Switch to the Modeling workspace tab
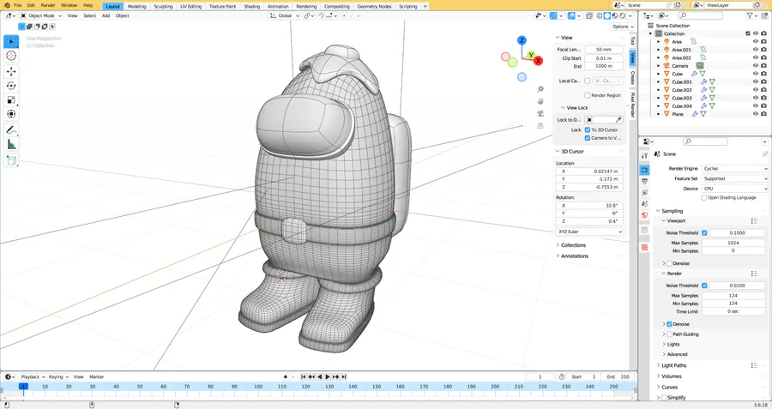Screen dimensions: 772x409 pyautogui.click(x=137, y=6)
